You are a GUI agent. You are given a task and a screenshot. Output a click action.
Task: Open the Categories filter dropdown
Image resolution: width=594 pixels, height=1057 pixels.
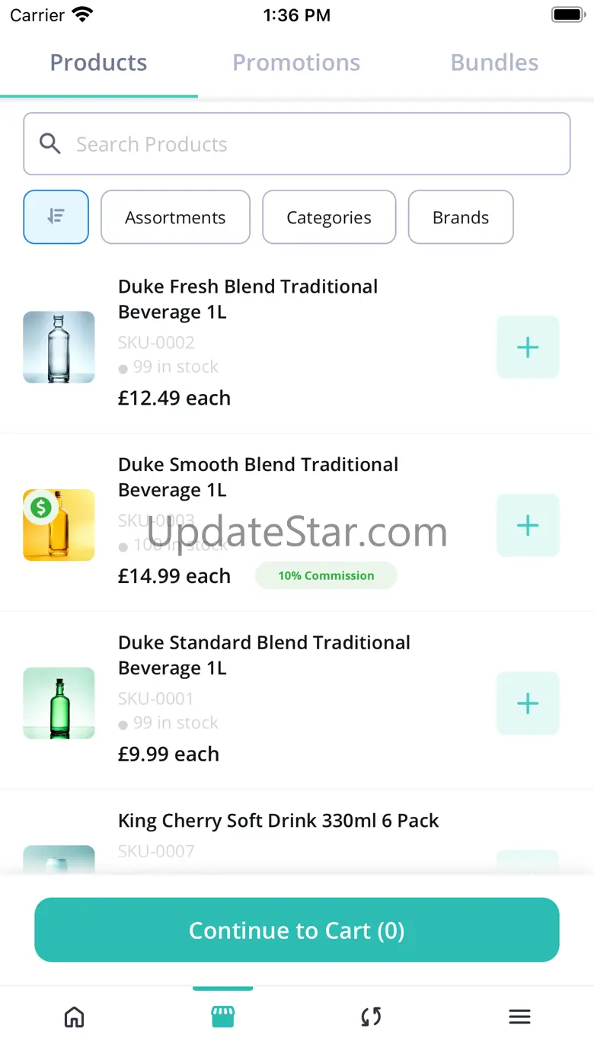point(329,217)
